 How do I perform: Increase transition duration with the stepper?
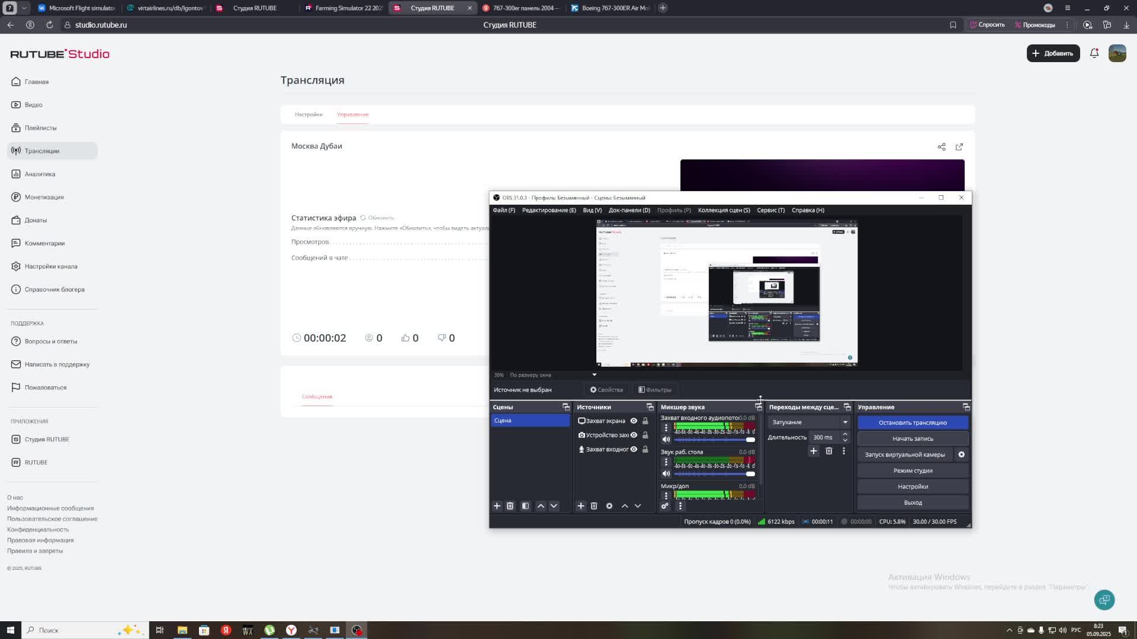pos(845,434)
